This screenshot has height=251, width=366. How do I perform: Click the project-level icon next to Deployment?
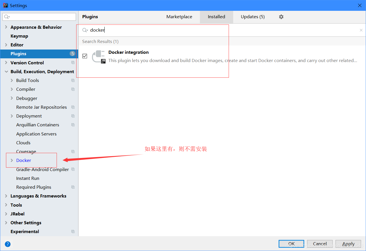[73, 116]
